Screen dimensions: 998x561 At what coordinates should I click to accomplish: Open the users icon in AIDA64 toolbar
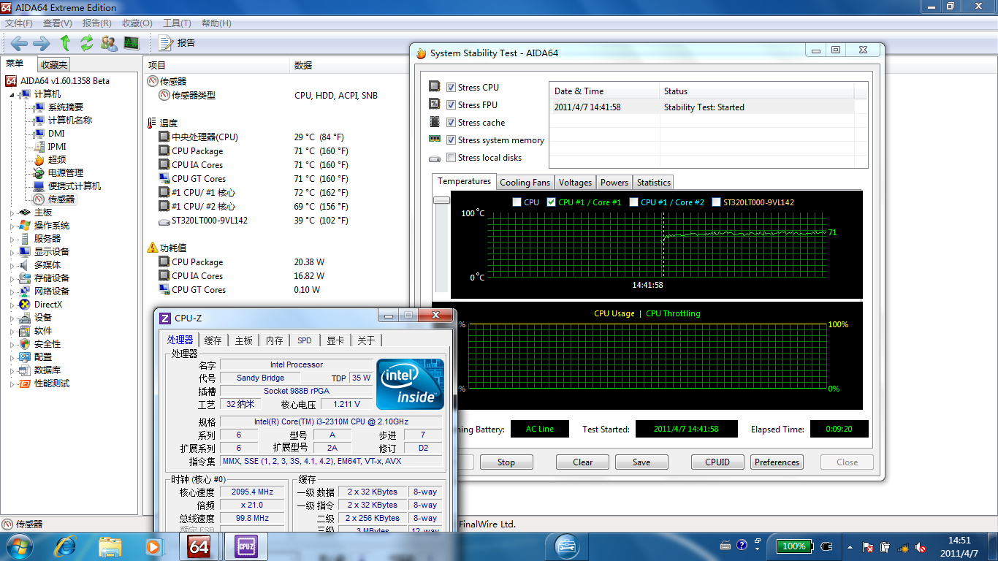tap(109, 43)
